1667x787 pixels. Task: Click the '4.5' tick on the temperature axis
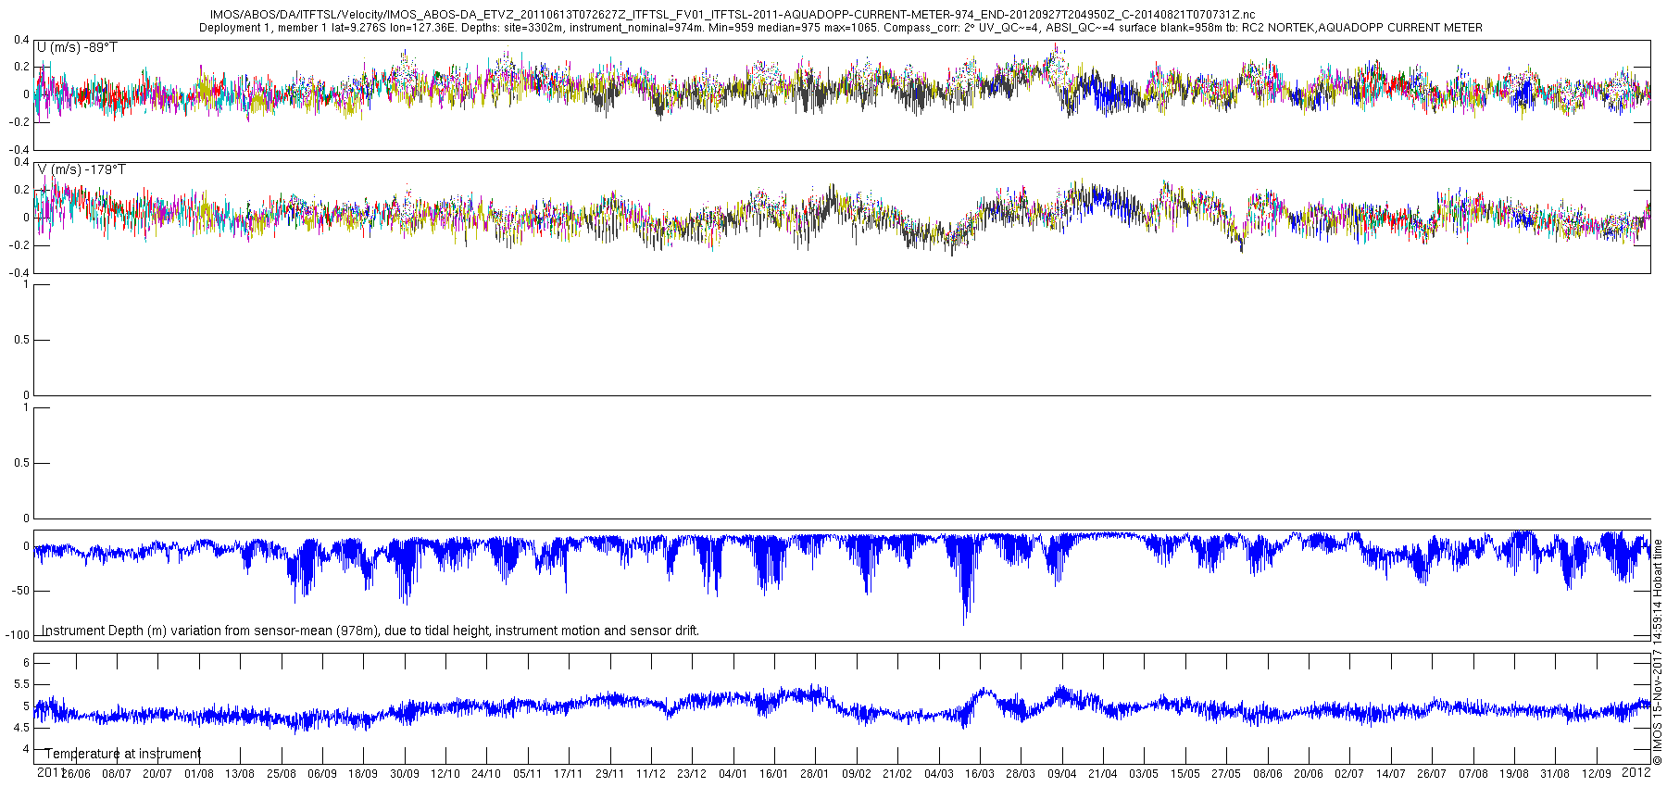pos(20,728)
